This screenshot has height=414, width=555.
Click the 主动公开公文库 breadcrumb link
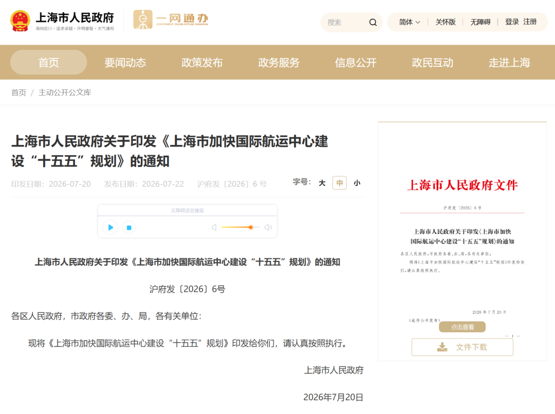tap(65, 92)
